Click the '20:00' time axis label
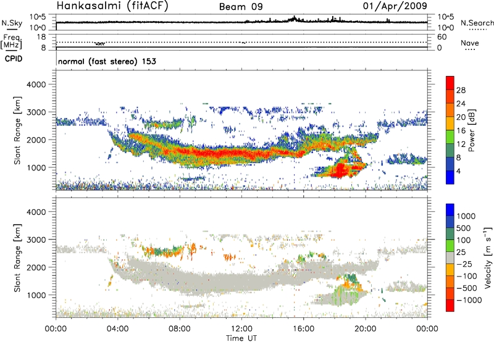The height and width of the screenshot is (342, 494). click(366, 329)
